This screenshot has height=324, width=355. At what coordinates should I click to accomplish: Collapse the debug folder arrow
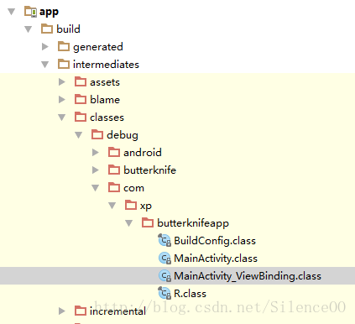coord(79,135)
